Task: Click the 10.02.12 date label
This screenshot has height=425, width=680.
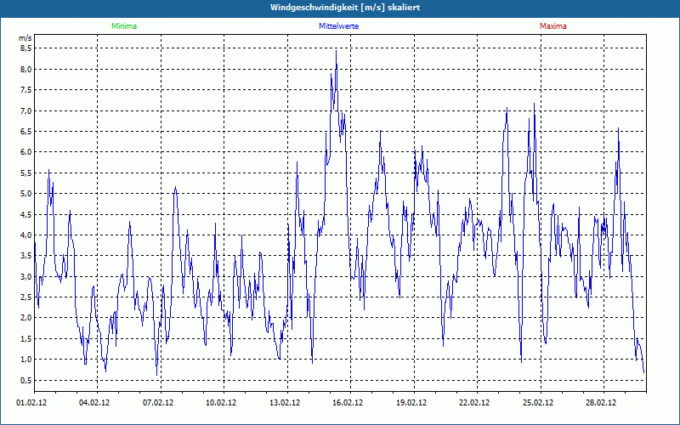Action: 221,402
